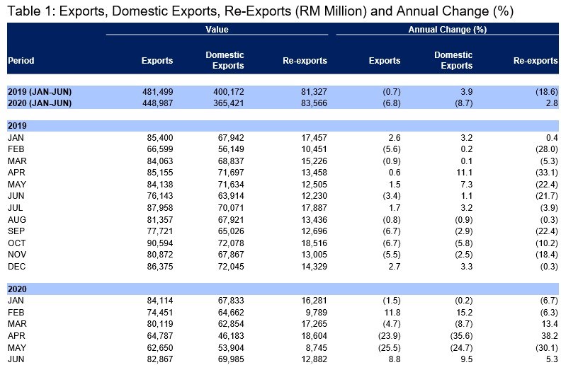Viewport: 561px width, 365px height.
Task: Select the "Value" group header
Action: 217,30
